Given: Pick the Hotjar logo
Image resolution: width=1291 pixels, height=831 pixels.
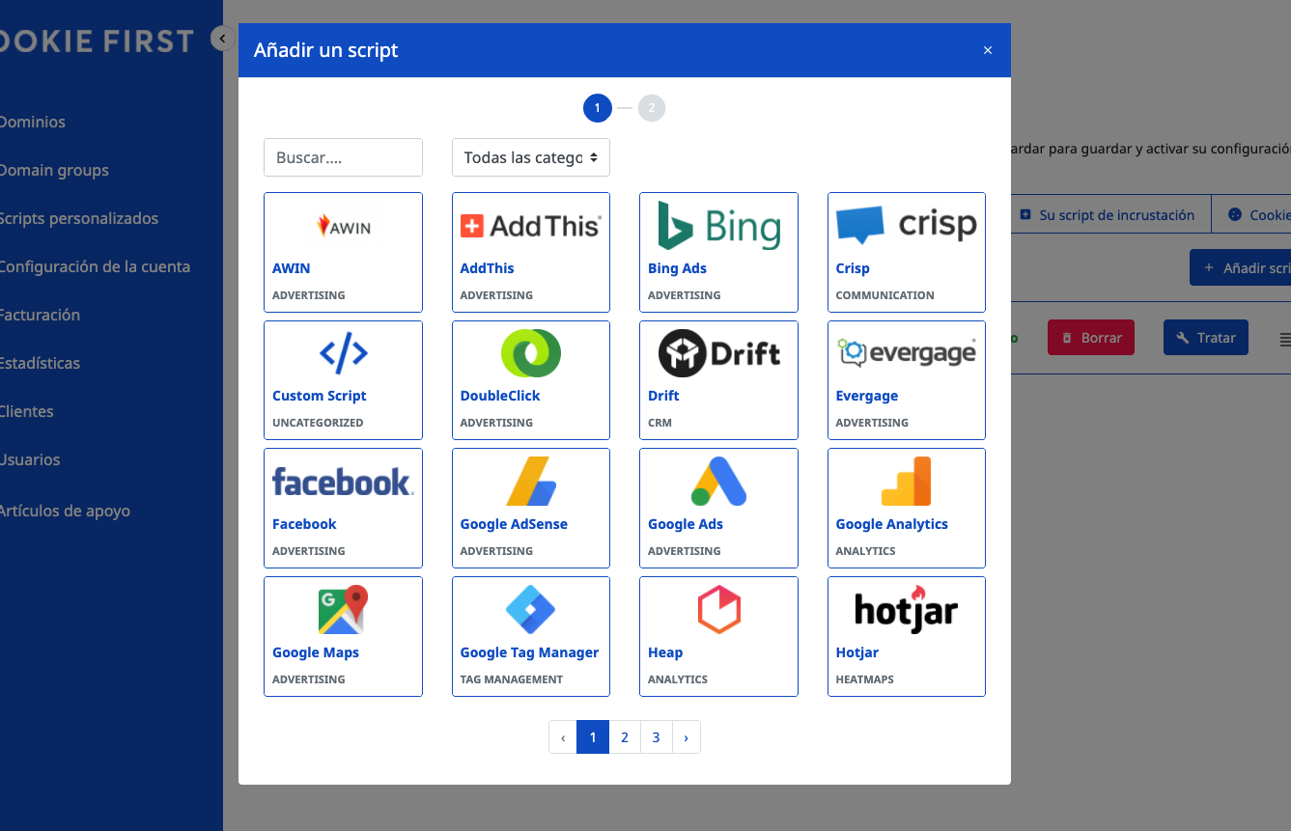Looking at the screenshot, I should tap(906, 609).
